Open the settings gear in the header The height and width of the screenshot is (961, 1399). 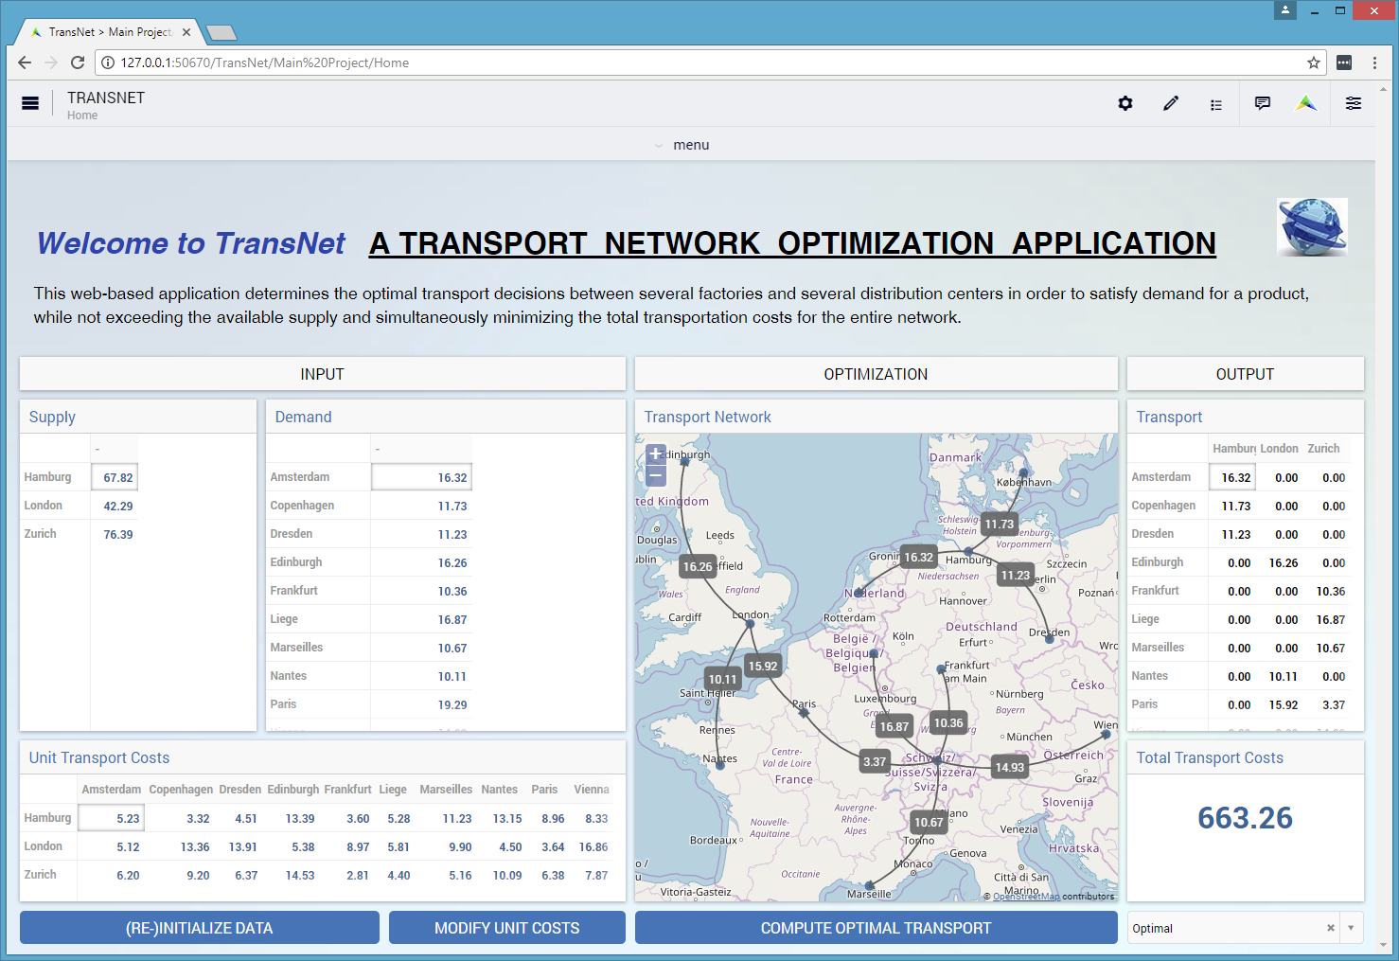coord(1125,103)
